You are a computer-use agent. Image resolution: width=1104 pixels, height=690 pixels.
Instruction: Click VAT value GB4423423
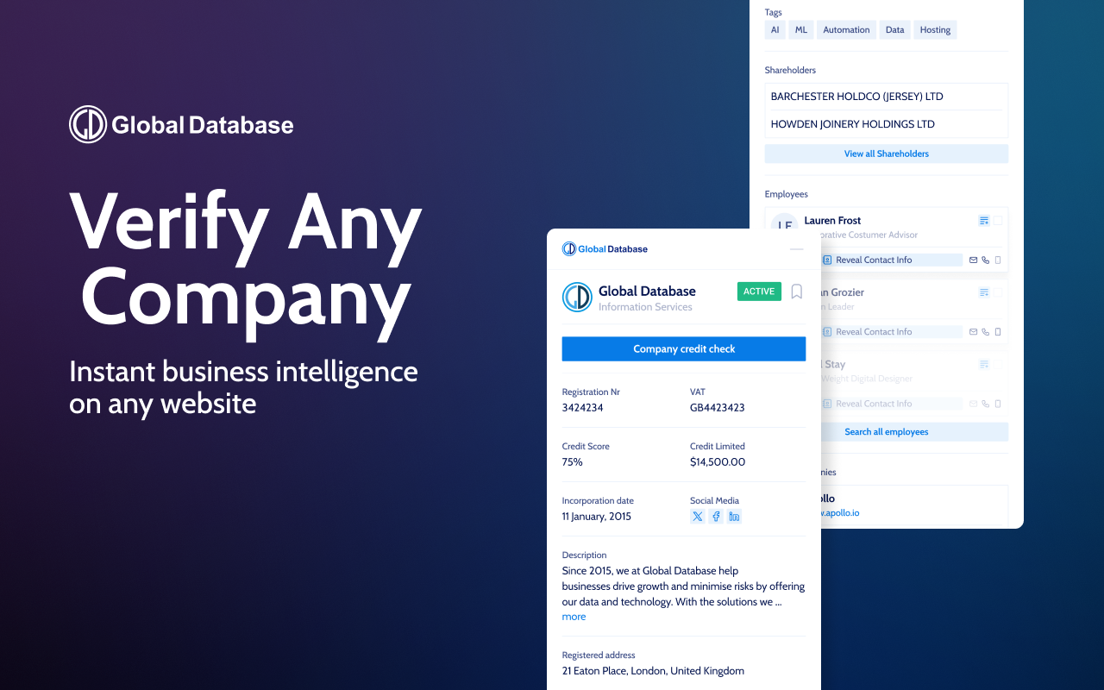[x=717, y=407]
